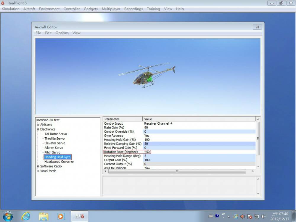The width and height of the screenshot is (296, 222).
Task: Open the Multiplayer menu
Action: (x=111, y=9)
